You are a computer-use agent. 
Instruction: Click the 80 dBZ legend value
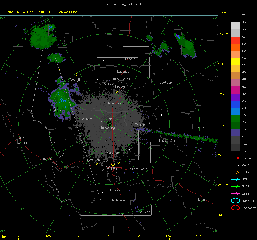[x=244, y=23]
